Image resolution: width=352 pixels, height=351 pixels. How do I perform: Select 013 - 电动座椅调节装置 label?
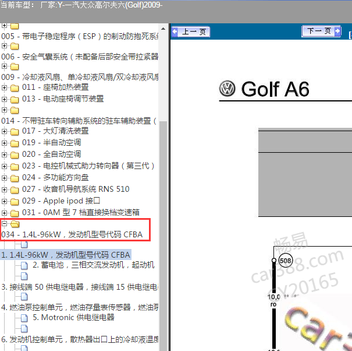(63, 99)
